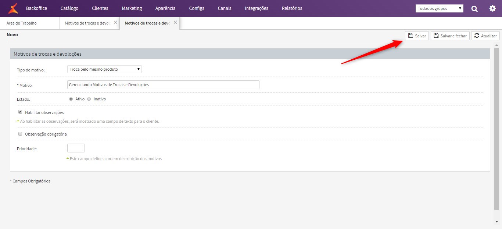Click the scrollbar up arrow
Screen dimensions: 502x229
(497, 45)
